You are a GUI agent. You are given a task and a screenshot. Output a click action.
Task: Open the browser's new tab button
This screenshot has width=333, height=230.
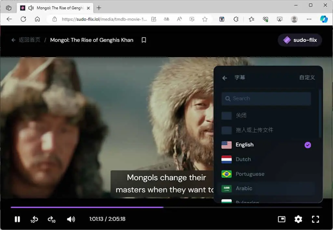[99, 8]
